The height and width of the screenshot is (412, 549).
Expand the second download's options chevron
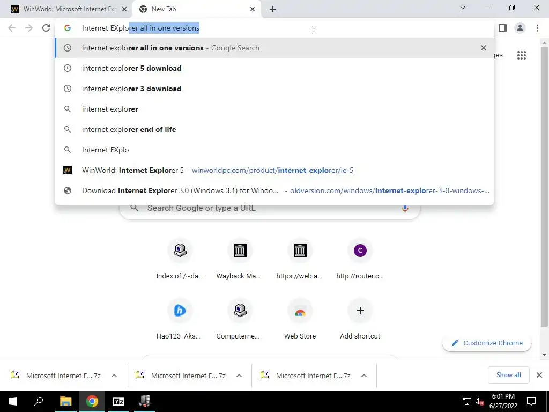pos(239,376)
